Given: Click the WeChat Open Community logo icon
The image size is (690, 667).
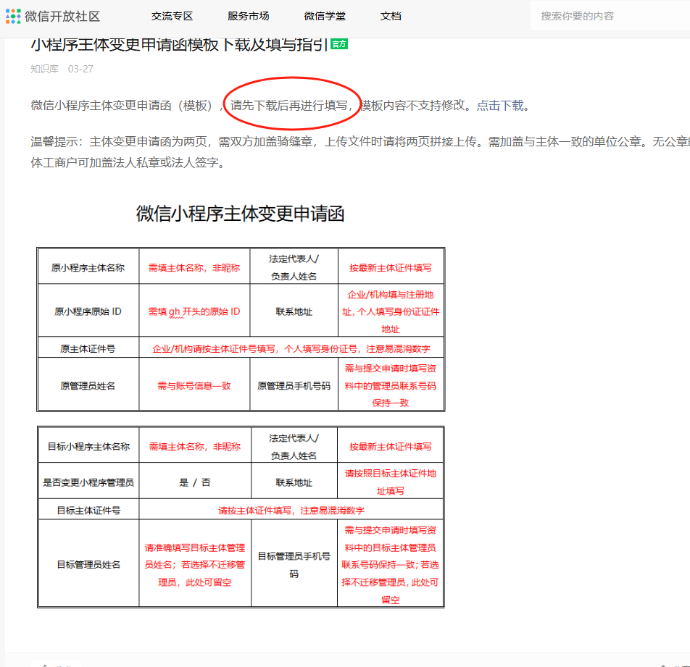Looking at the screenshot, I should coord(13,16).
